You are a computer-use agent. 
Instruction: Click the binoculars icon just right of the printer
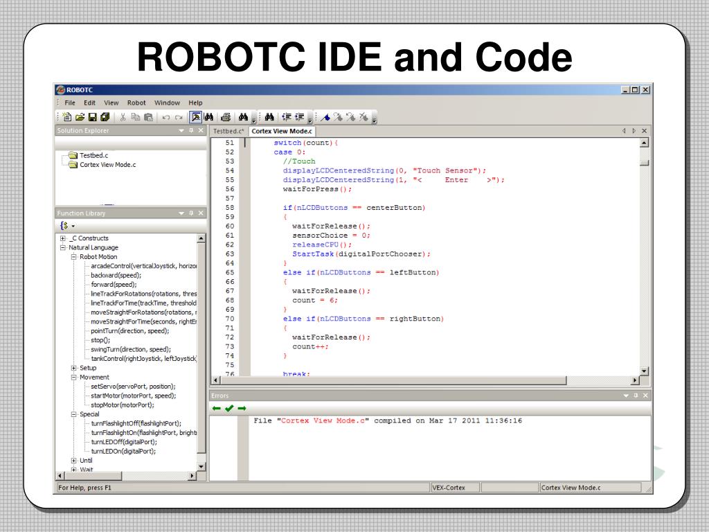coord(243,117)
